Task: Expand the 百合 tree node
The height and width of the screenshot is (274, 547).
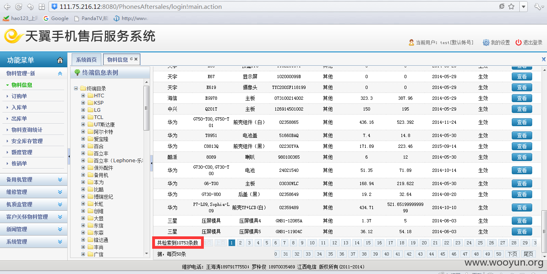Action: (83, 146)
